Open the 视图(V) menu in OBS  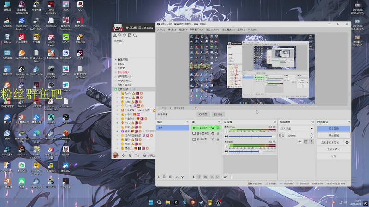182,29
